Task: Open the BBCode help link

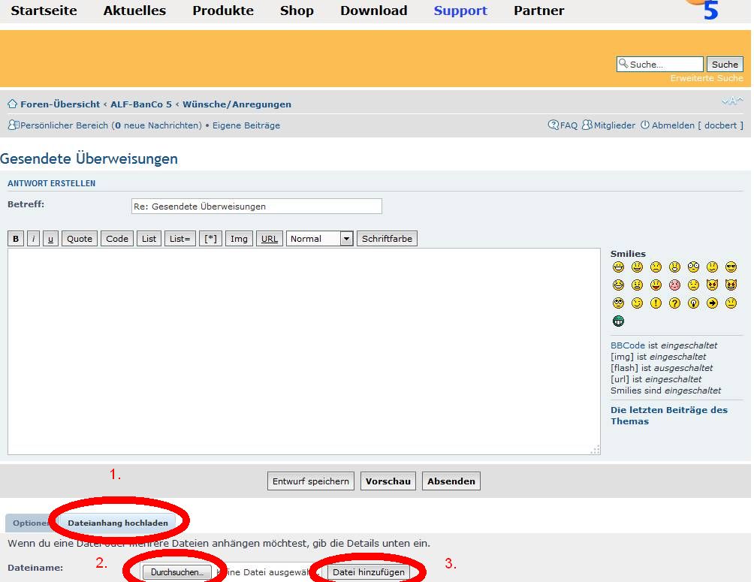Action: [628, 345]
